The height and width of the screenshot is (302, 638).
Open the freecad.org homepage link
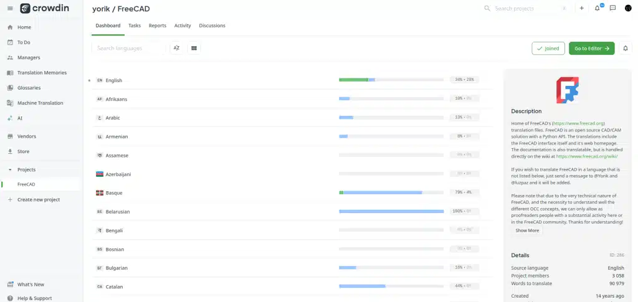pos(579,123)
